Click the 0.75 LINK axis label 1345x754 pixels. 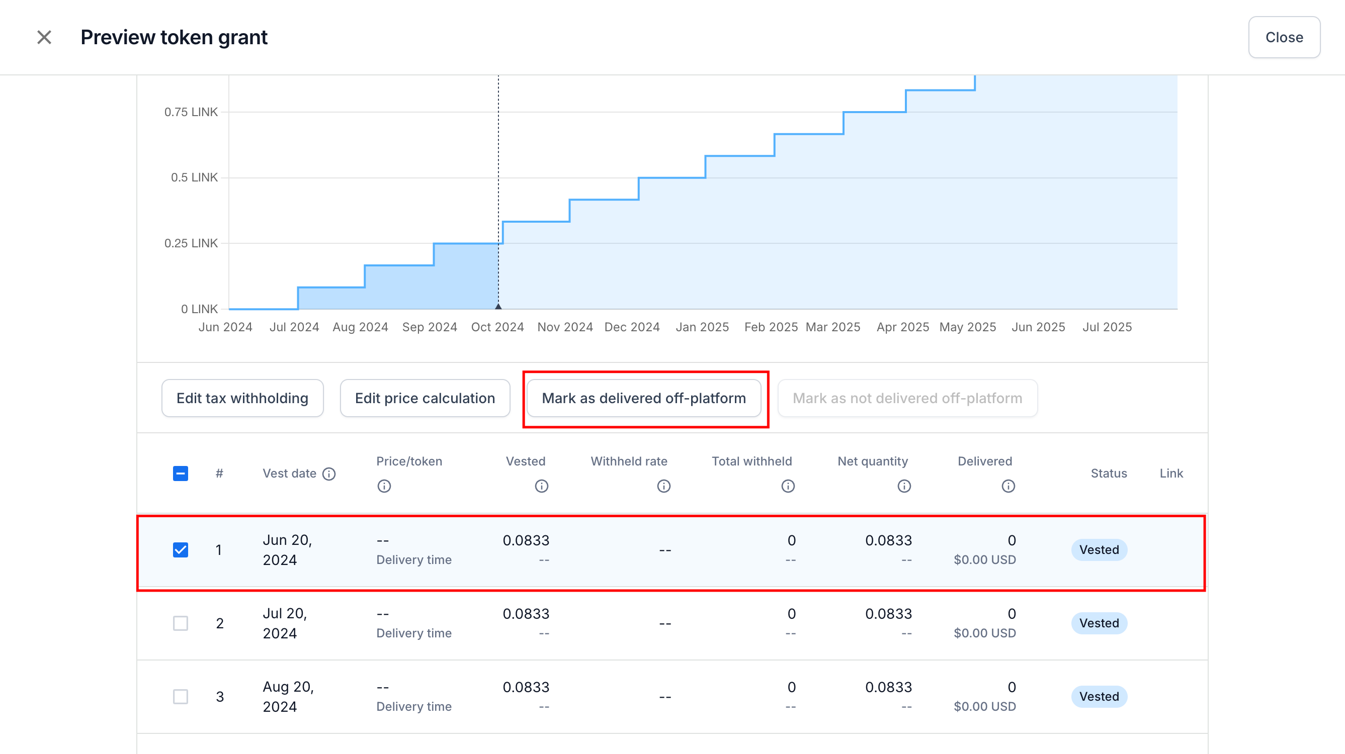191,112
